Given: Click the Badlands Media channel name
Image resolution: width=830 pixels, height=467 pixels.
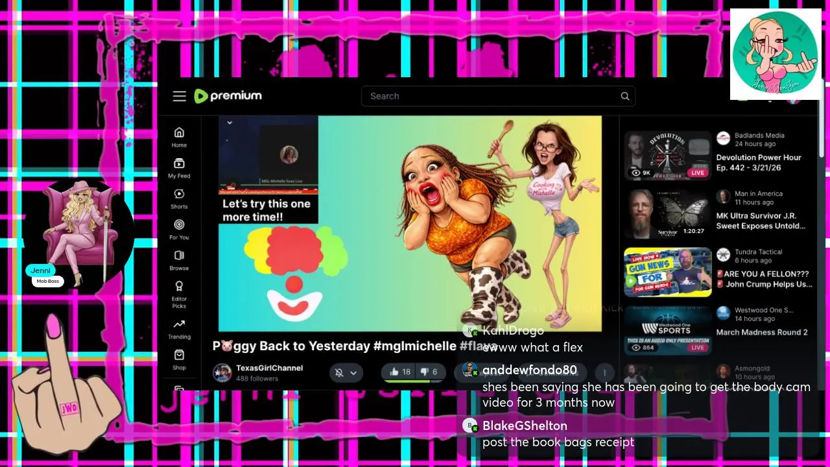Looking at the screenshot, I should (759, 136).
